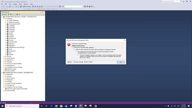Open the Tools menu
This screenshot has height=108, width=192.
tap(20, 4)
